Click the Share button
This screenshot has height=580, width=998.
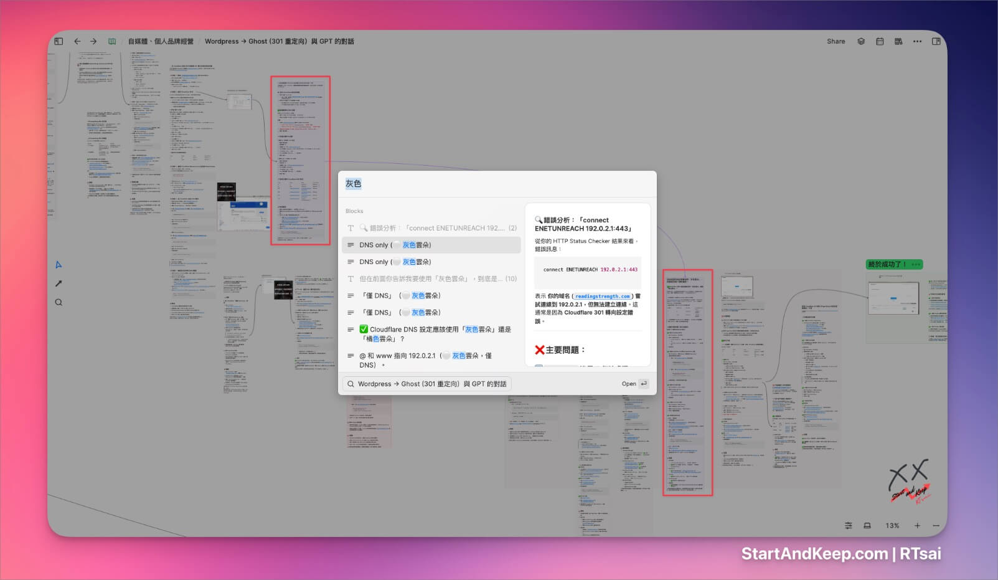pyautogui.click(x=836, y=41)
